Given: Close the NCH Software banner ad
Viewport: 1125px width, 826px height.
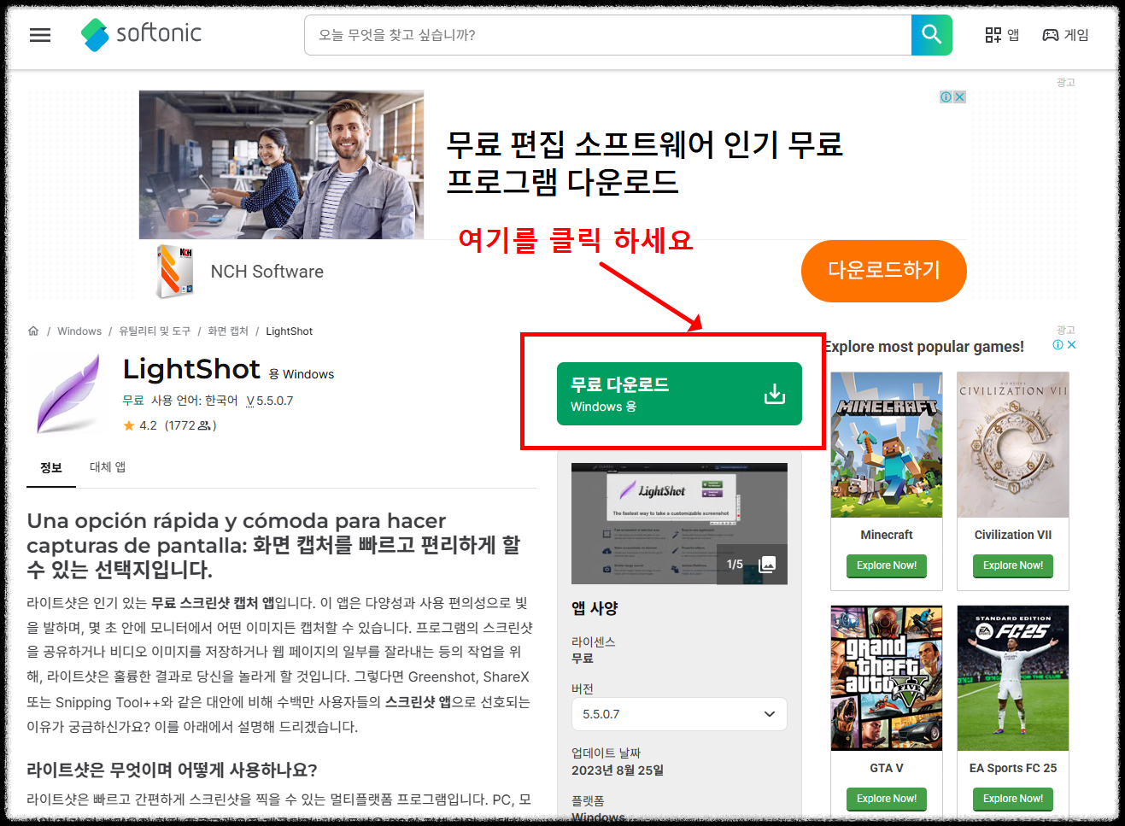Looking at the screenshot, I should [x=959, y=97].
